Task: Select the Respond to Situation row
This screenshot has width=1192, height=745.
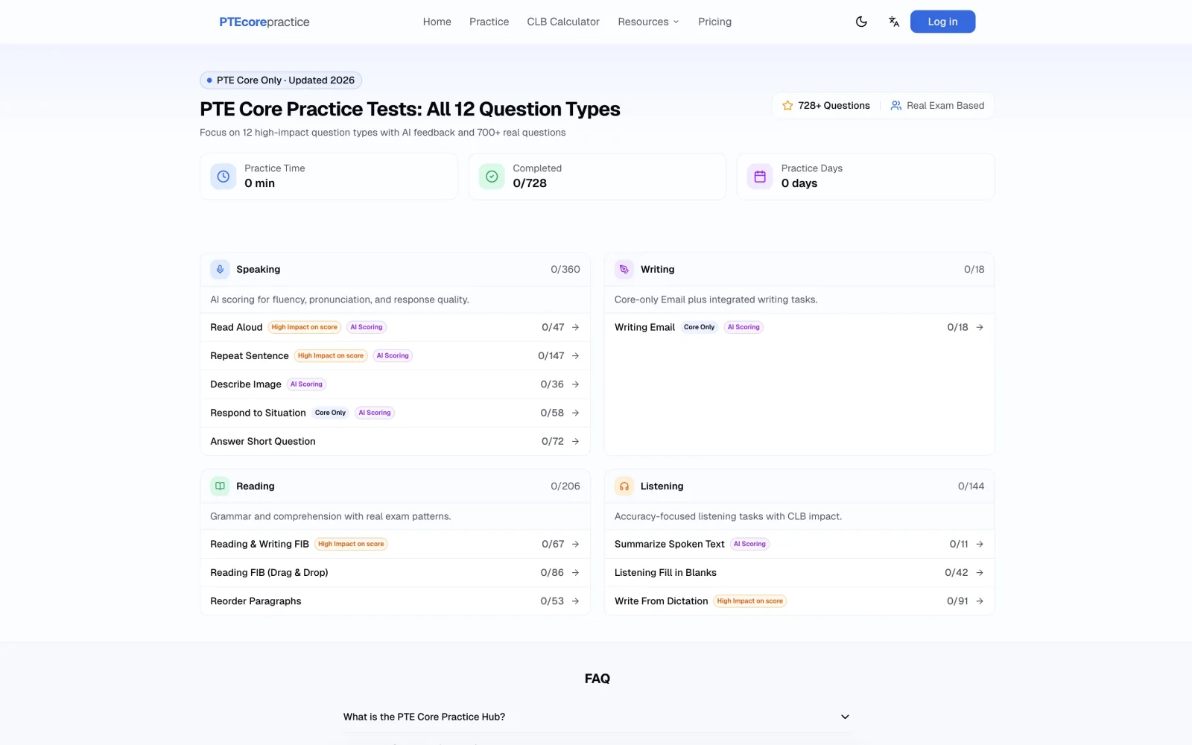Action: click(395, 413)
